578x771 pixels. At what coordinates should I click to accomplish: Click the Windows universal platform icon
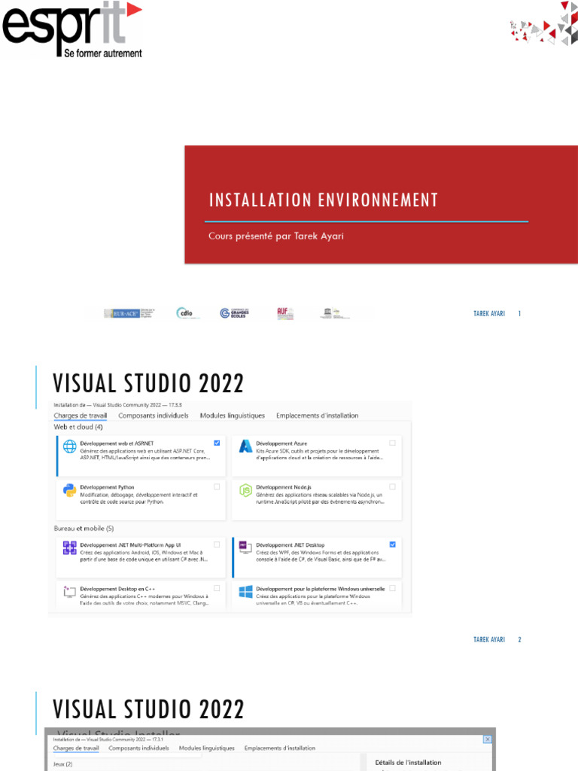pos(245,592)
